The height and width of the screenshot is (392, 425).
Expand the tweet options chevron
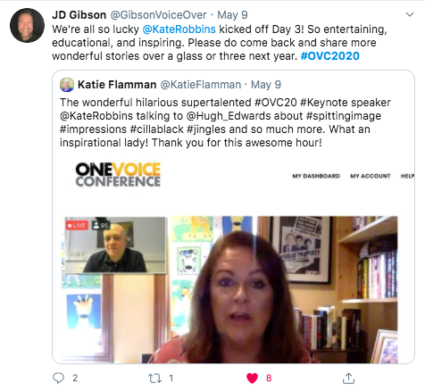[x=410, y=14]
